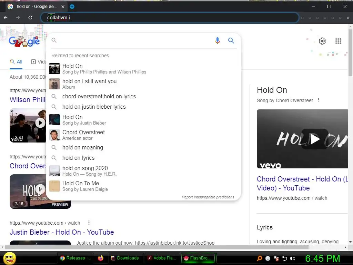The width and height of the screenshot is (353, 265).
Task: Click the blue search magnifier button
Action: click(x=231, y=41)
